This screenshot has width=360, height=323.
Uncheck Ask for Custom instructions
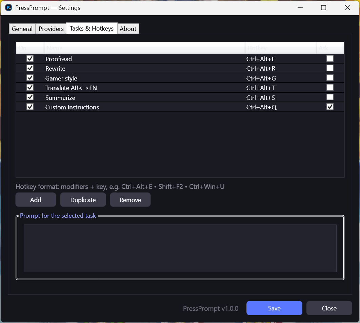(330, 107)
